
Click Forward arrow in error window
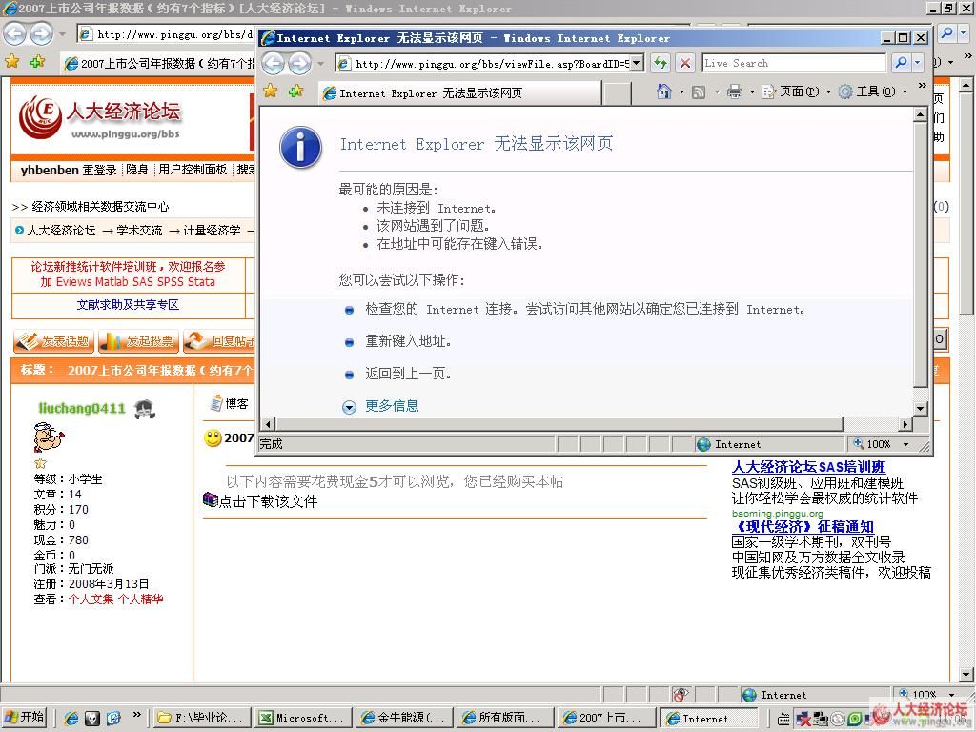[299, 63]
